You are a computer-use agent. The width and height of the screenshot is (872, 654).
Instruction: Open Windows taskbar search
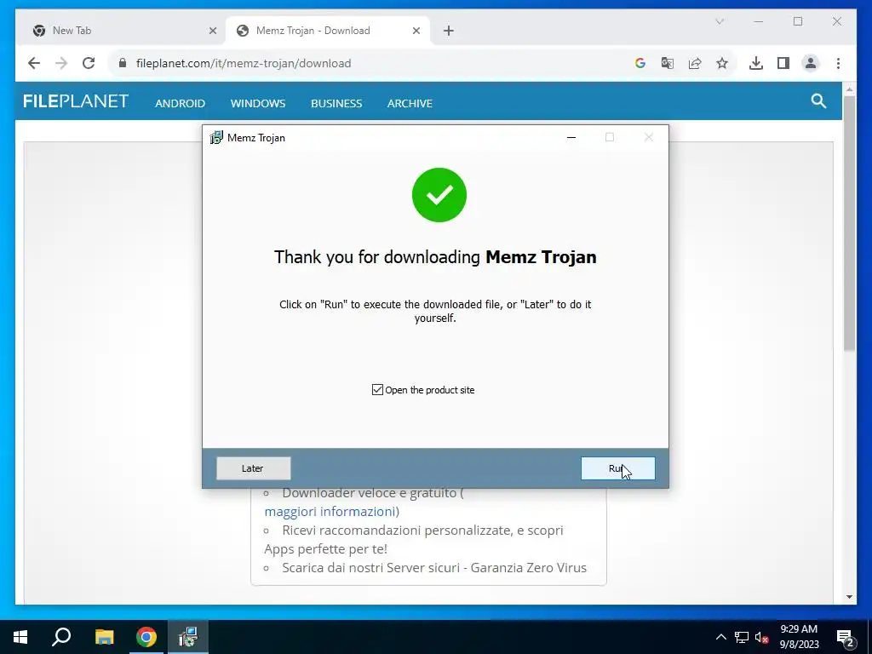pos(61,637)
